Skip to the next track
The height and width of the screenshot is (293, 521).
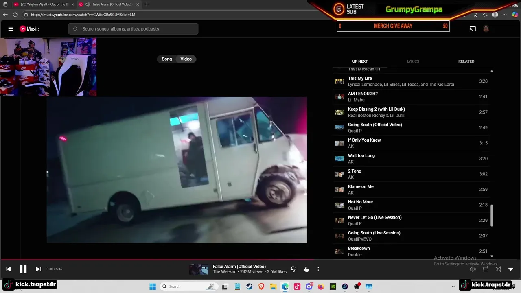(38, 269)
